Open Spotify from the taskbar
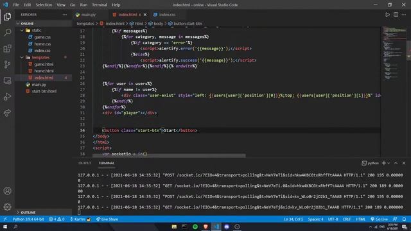Image resolution: width=411 pixels, height=231 pixels. click(x=195, y=227)
